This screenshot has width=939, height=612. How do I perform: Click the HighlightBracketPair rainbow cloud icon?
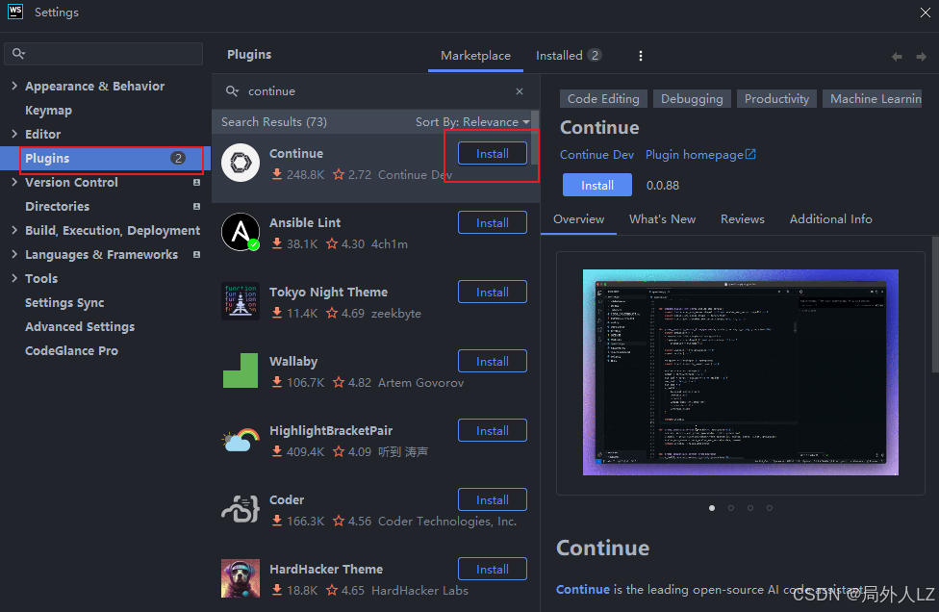tap(241, 440)
